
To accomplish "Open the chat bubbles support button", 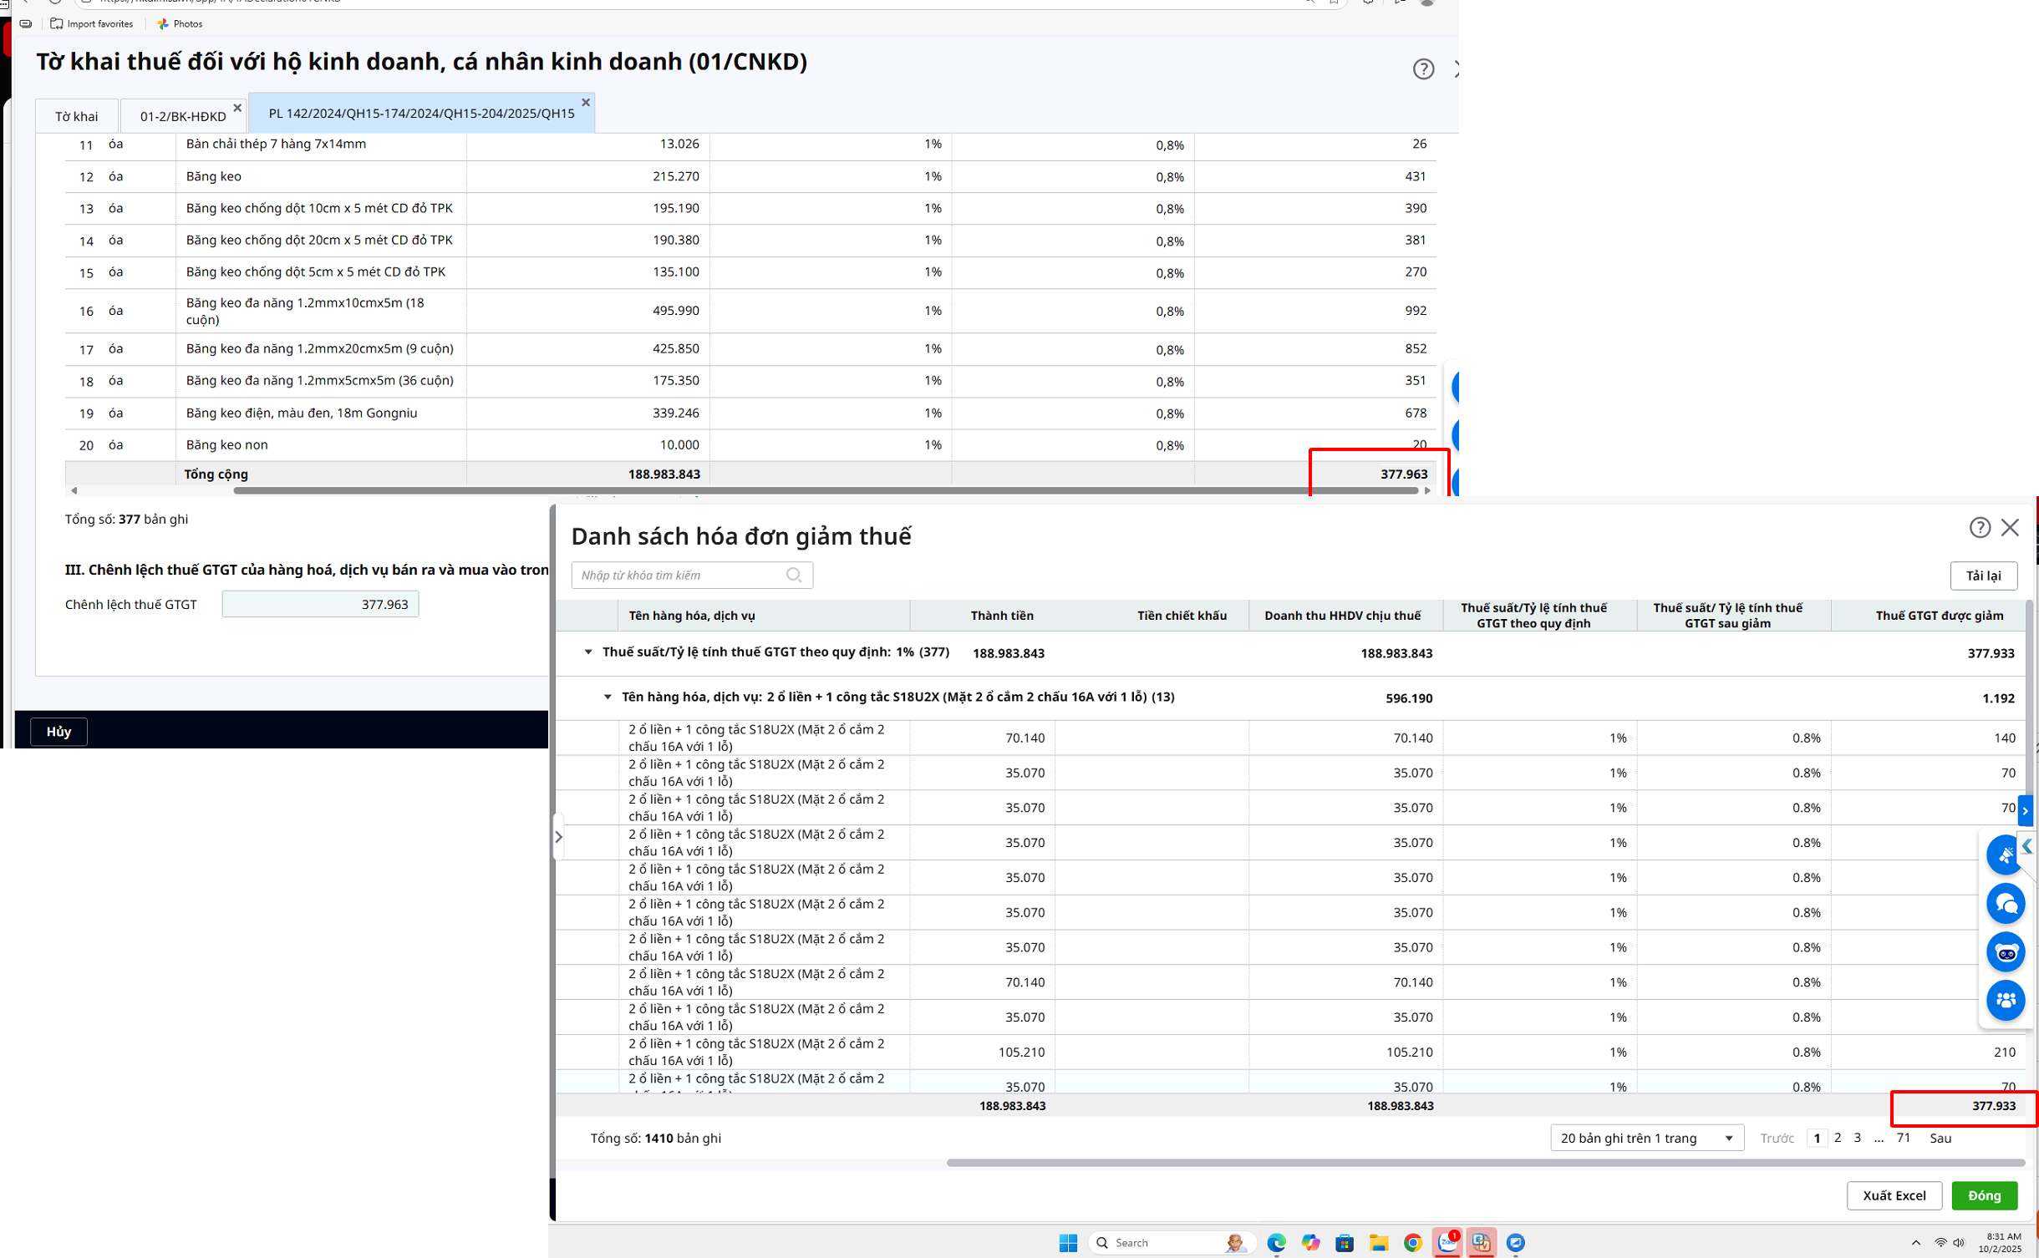I will tap(2005, 904).
